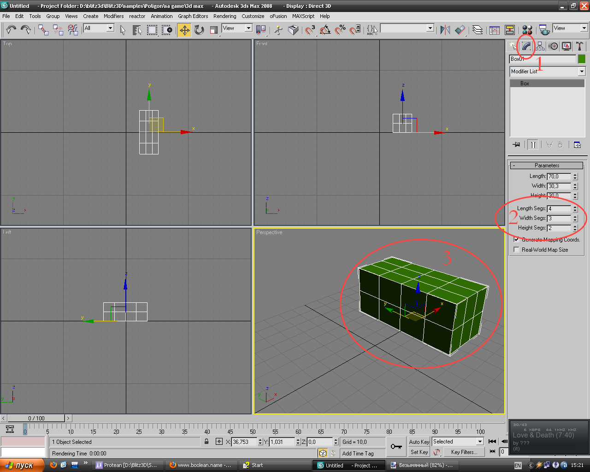Toggle Auto Key animation mode

tap(419, 442)
